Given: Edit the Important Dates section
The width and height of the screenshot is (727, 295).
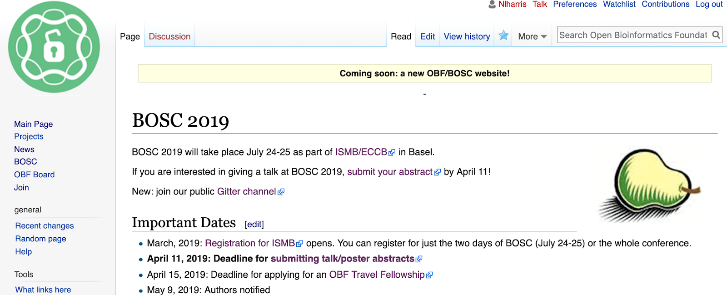Looking at the screenshot, I should [254, 224].
